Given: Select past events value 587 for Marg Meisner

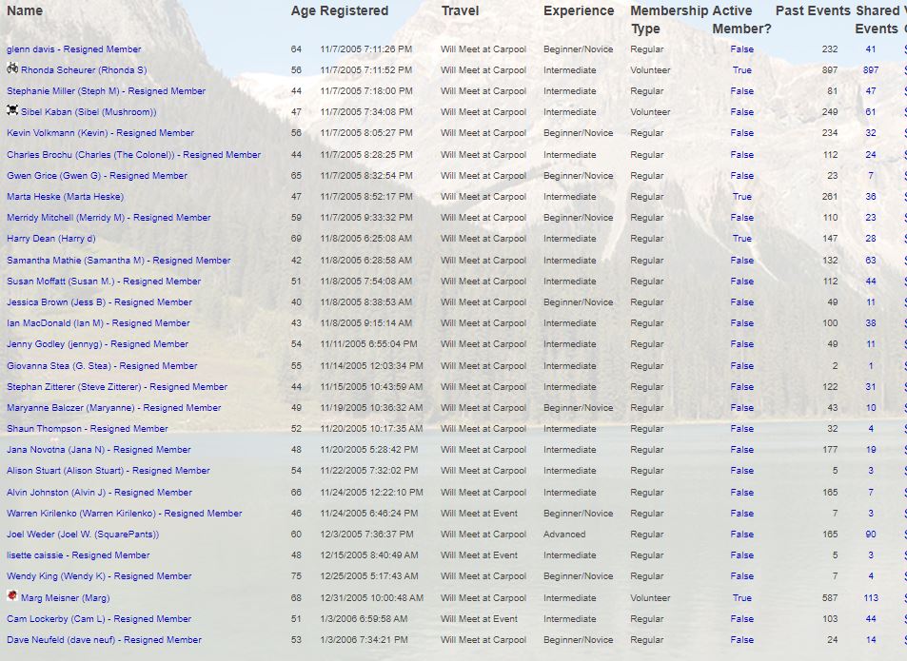Looking at the screenshot, I should (830, 598).
